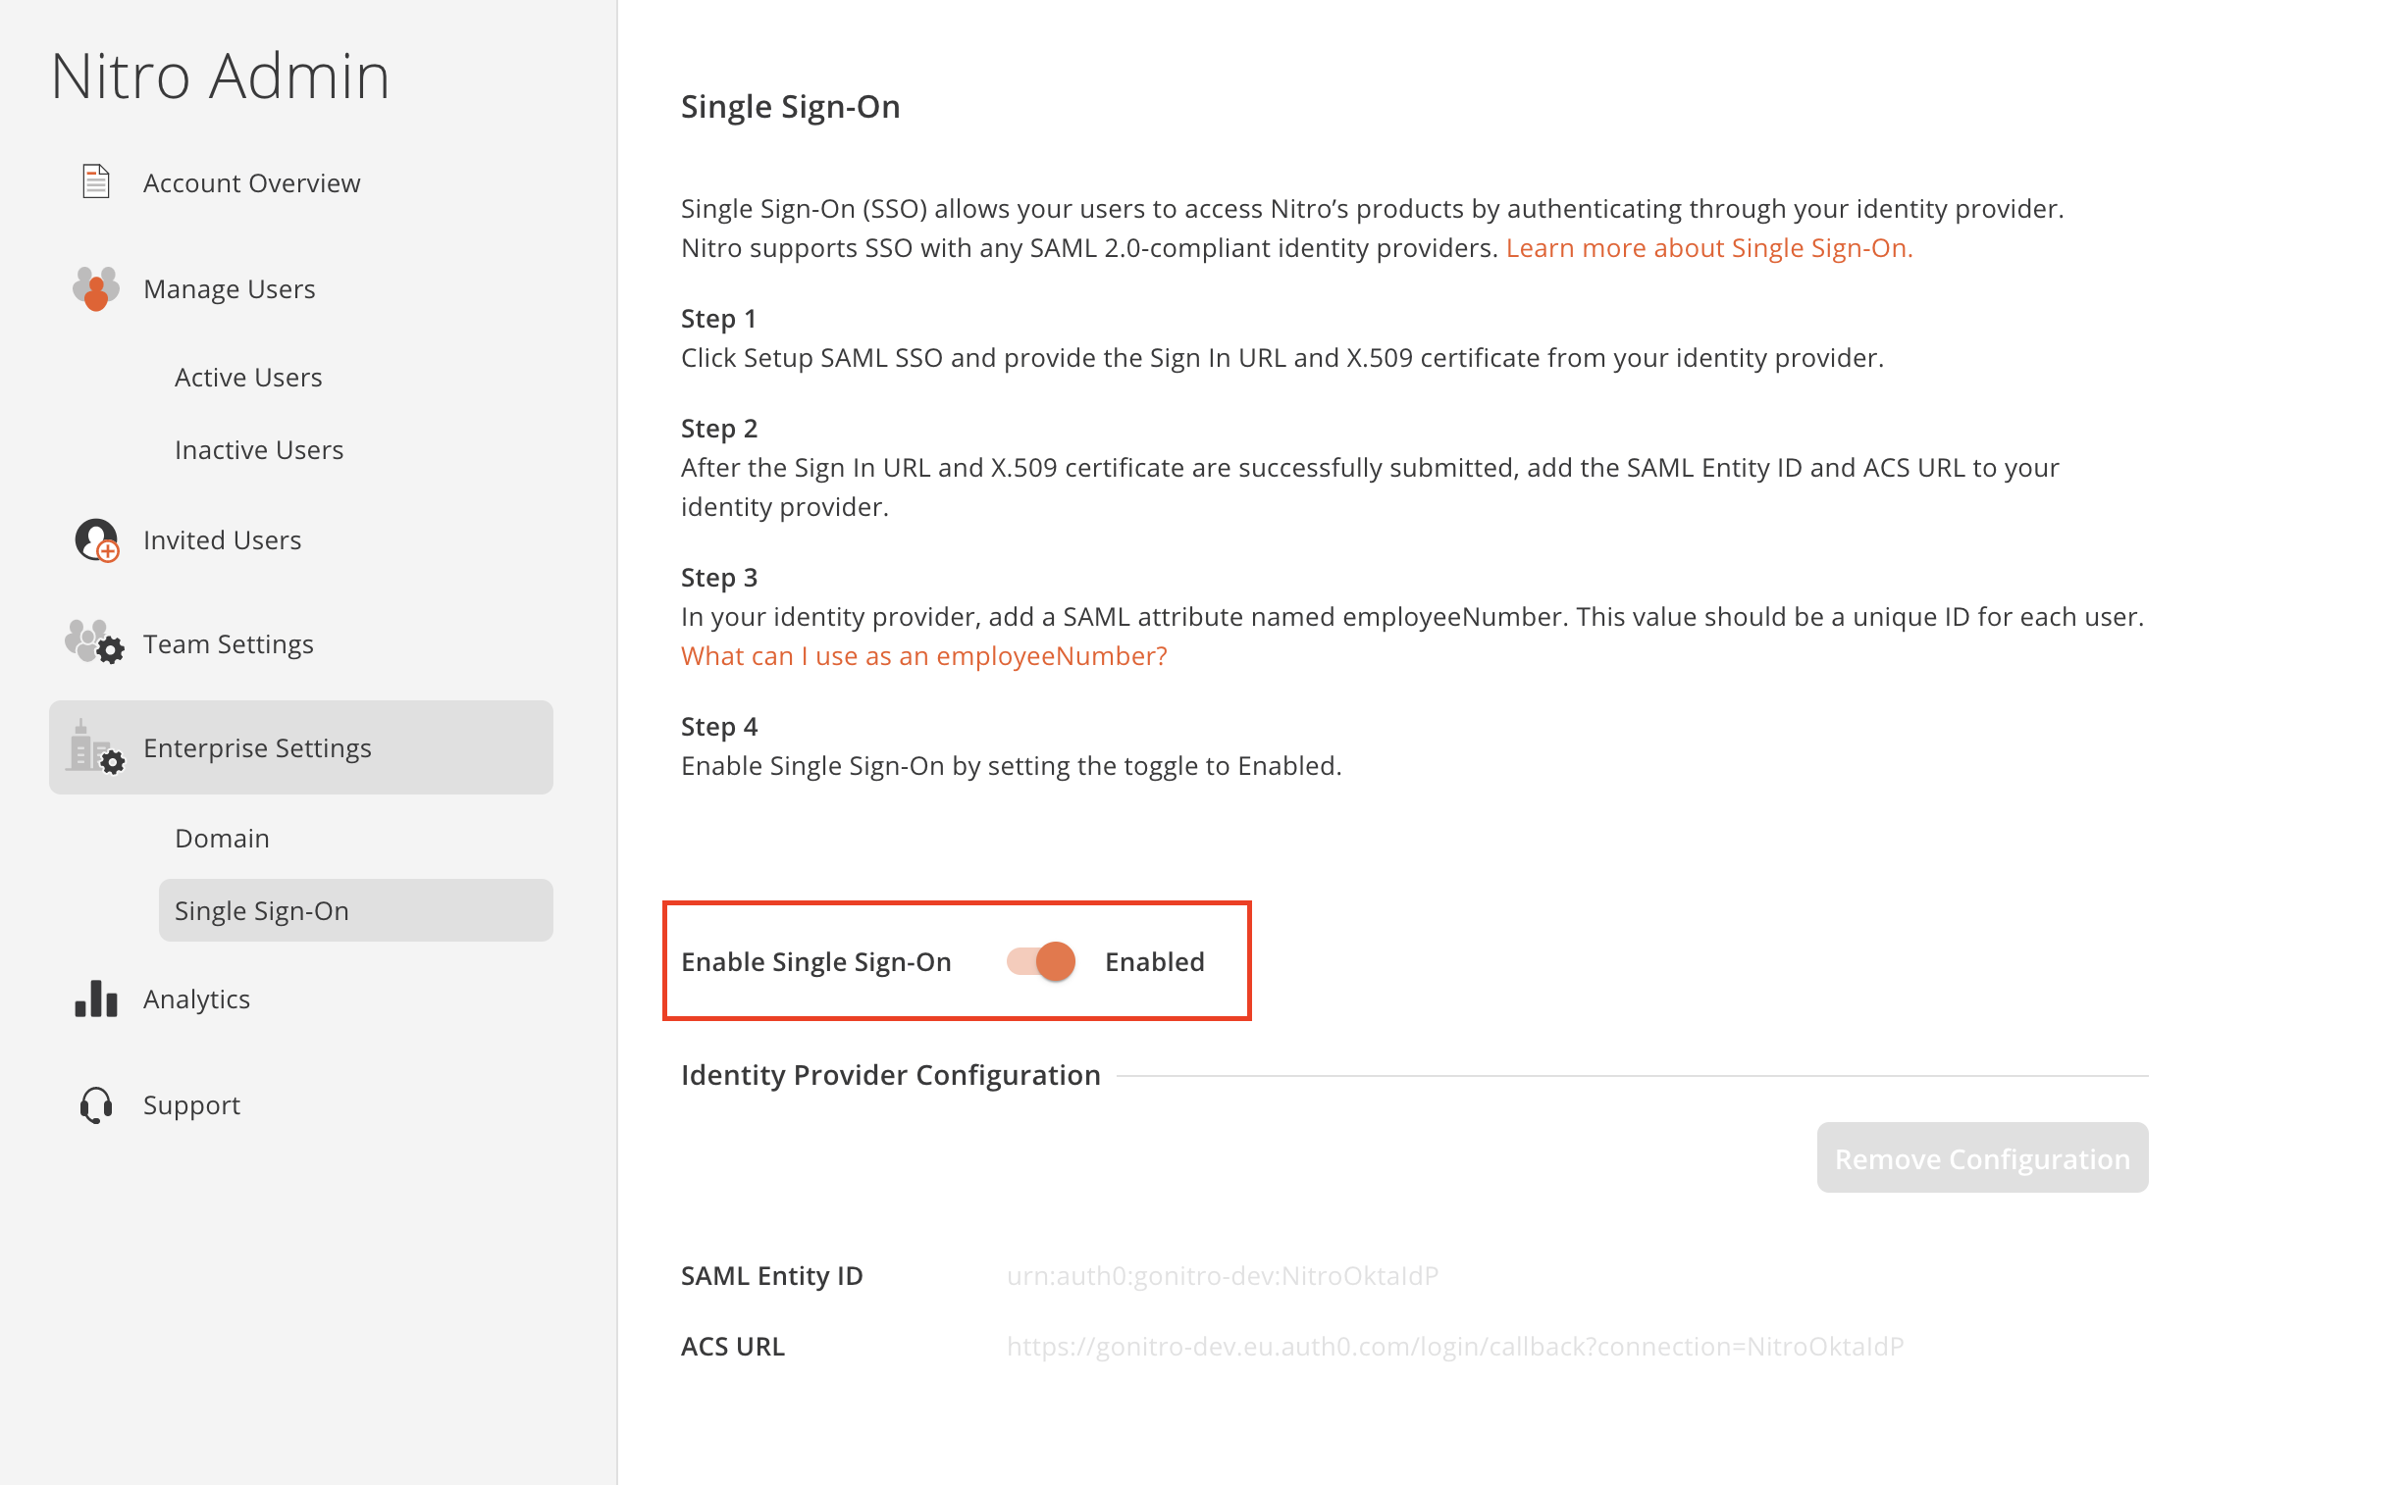Image resolution: width=2406 pixels, height=1485 pixels.
Task: Click the Manage Users people icon
Action: pos(95,288)
